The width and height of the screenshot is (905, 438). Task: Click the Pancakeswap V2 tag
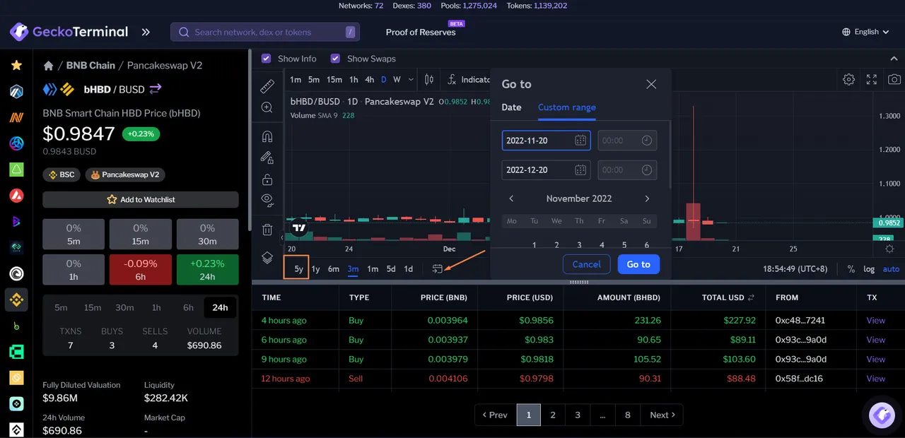pyautogui.click(x=125, y=174)
